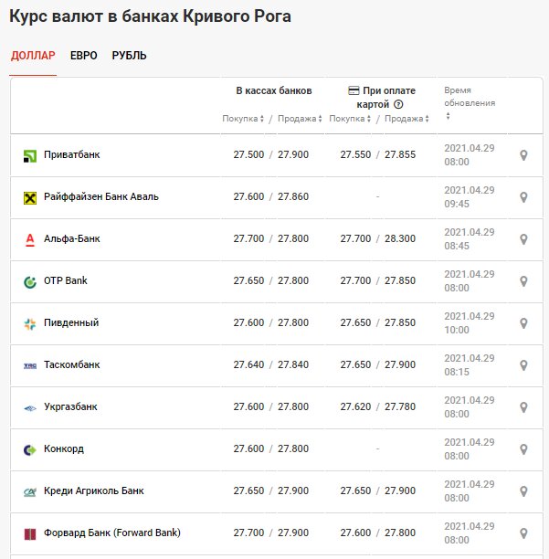This screenshot has height=559, width=549.
Task: Switch to the ЕВРО tab
Action: pyautogui.click(x=84, y=56)
